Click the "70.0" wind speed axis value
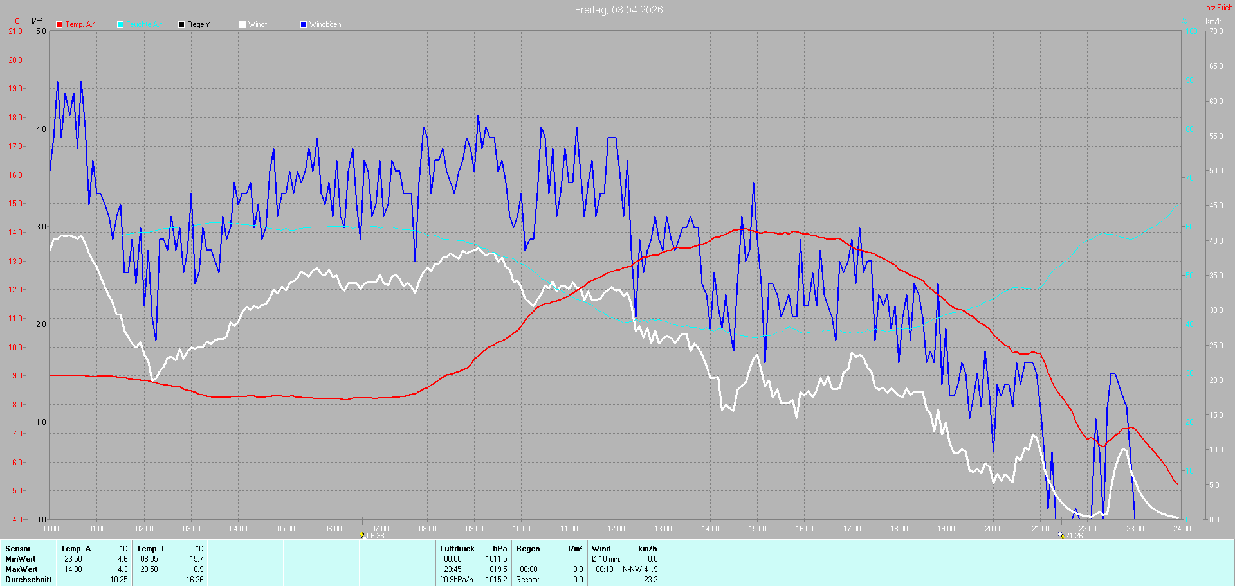This screenshot has height=586, width=1235. click(x=1216, y=31)
